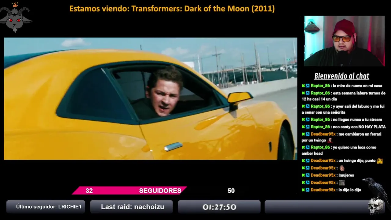
Task: Click the current follower count '32'
Action: click(x=89, y=191)
